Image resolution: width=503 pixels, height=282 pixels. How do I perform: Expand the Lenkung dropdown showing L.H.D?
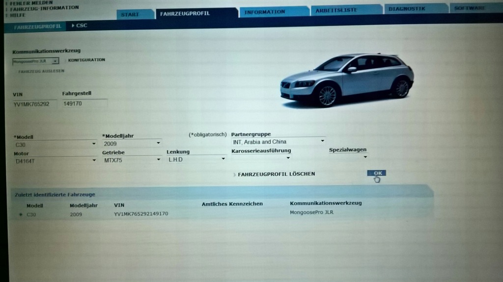pos(196,159)
